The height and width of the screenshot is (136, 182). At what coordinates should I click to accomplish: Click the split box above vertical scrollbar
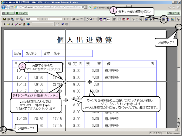(x=179, y=28)
